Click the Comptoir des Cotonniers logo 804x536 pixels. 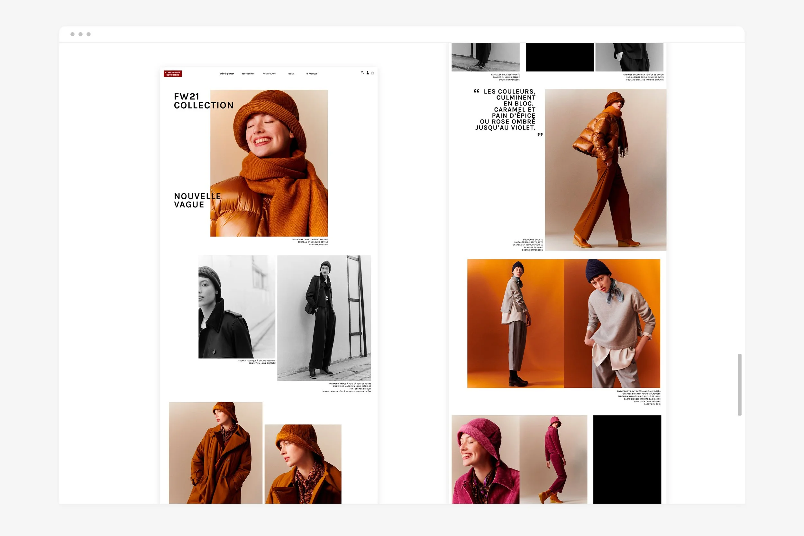point(173,74)
